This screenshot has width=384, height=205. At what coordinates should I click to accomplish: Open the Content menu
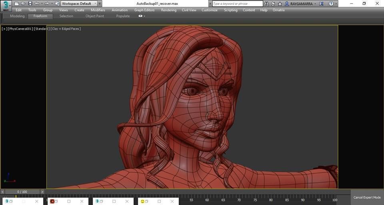[249, 10]
